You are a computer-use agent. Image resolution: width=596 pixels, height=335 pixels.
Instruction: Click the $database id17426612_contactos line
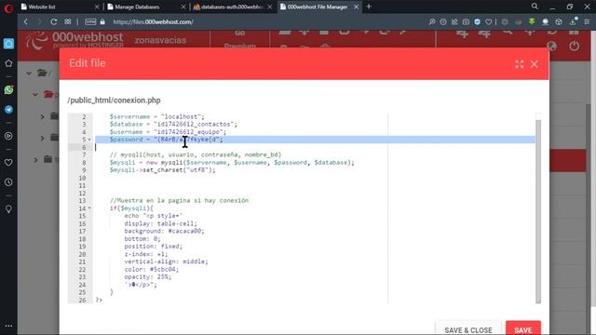click(173, 124)
